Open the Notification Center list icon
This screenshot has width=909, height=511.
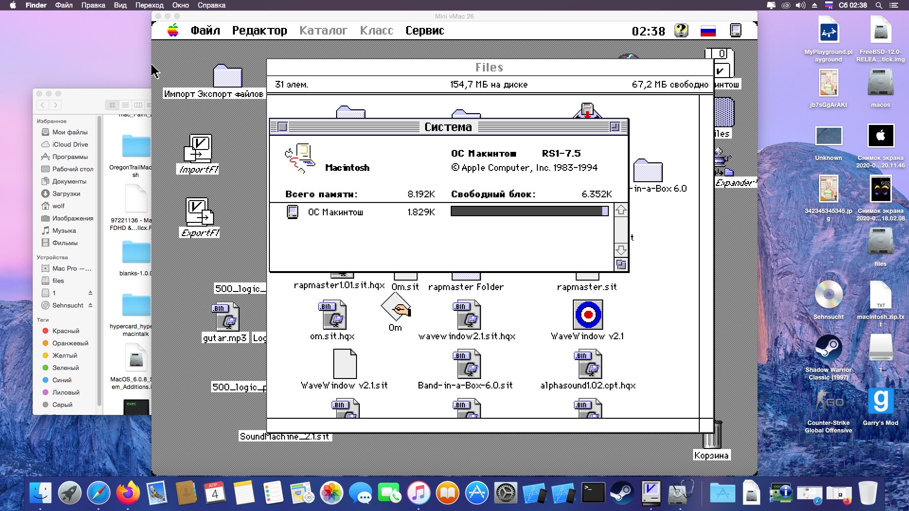[x=893, y=5]
